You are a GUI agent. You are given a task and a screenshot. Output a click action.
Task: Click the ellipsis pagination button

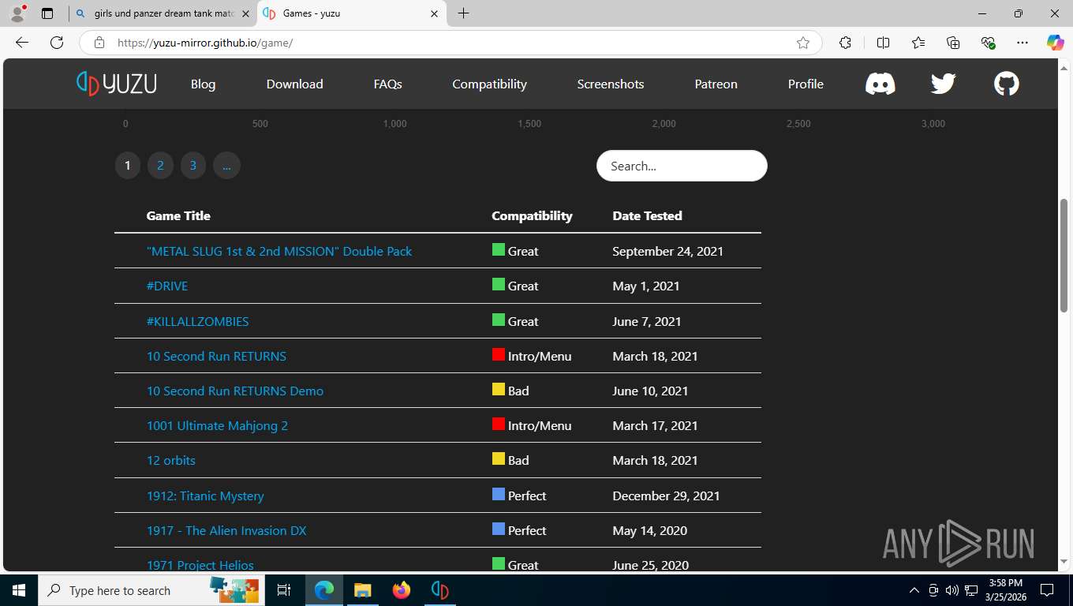point(226,166)
